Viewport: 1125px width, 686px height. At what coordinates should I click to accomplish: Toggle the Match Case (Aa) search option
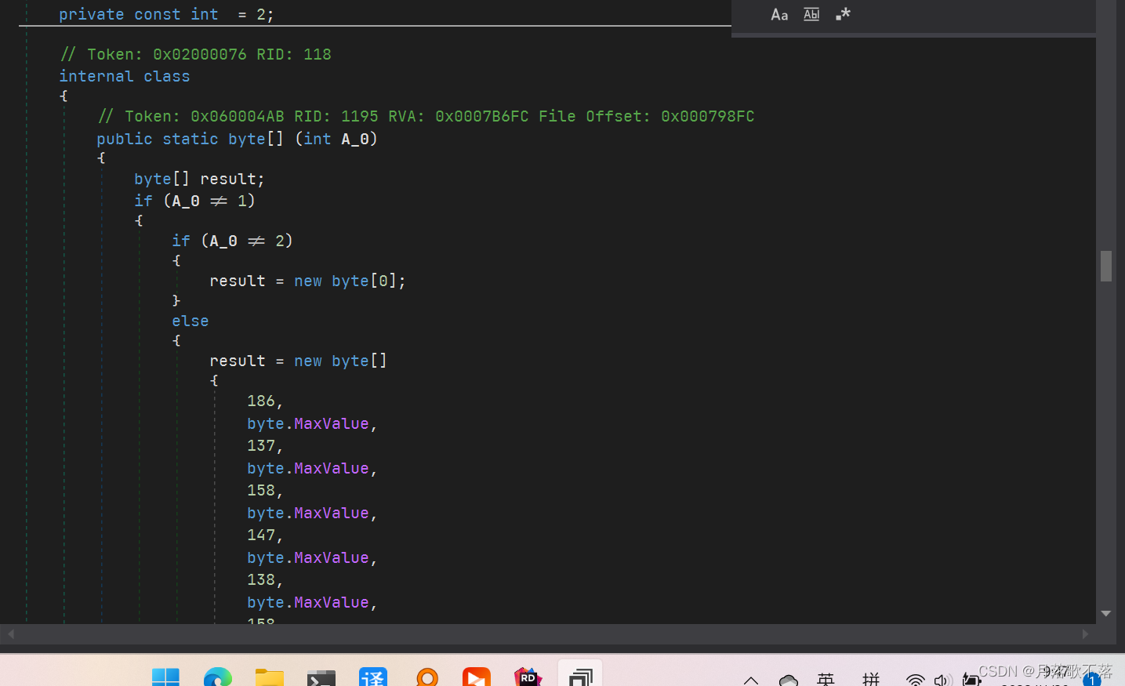(779, 15)
